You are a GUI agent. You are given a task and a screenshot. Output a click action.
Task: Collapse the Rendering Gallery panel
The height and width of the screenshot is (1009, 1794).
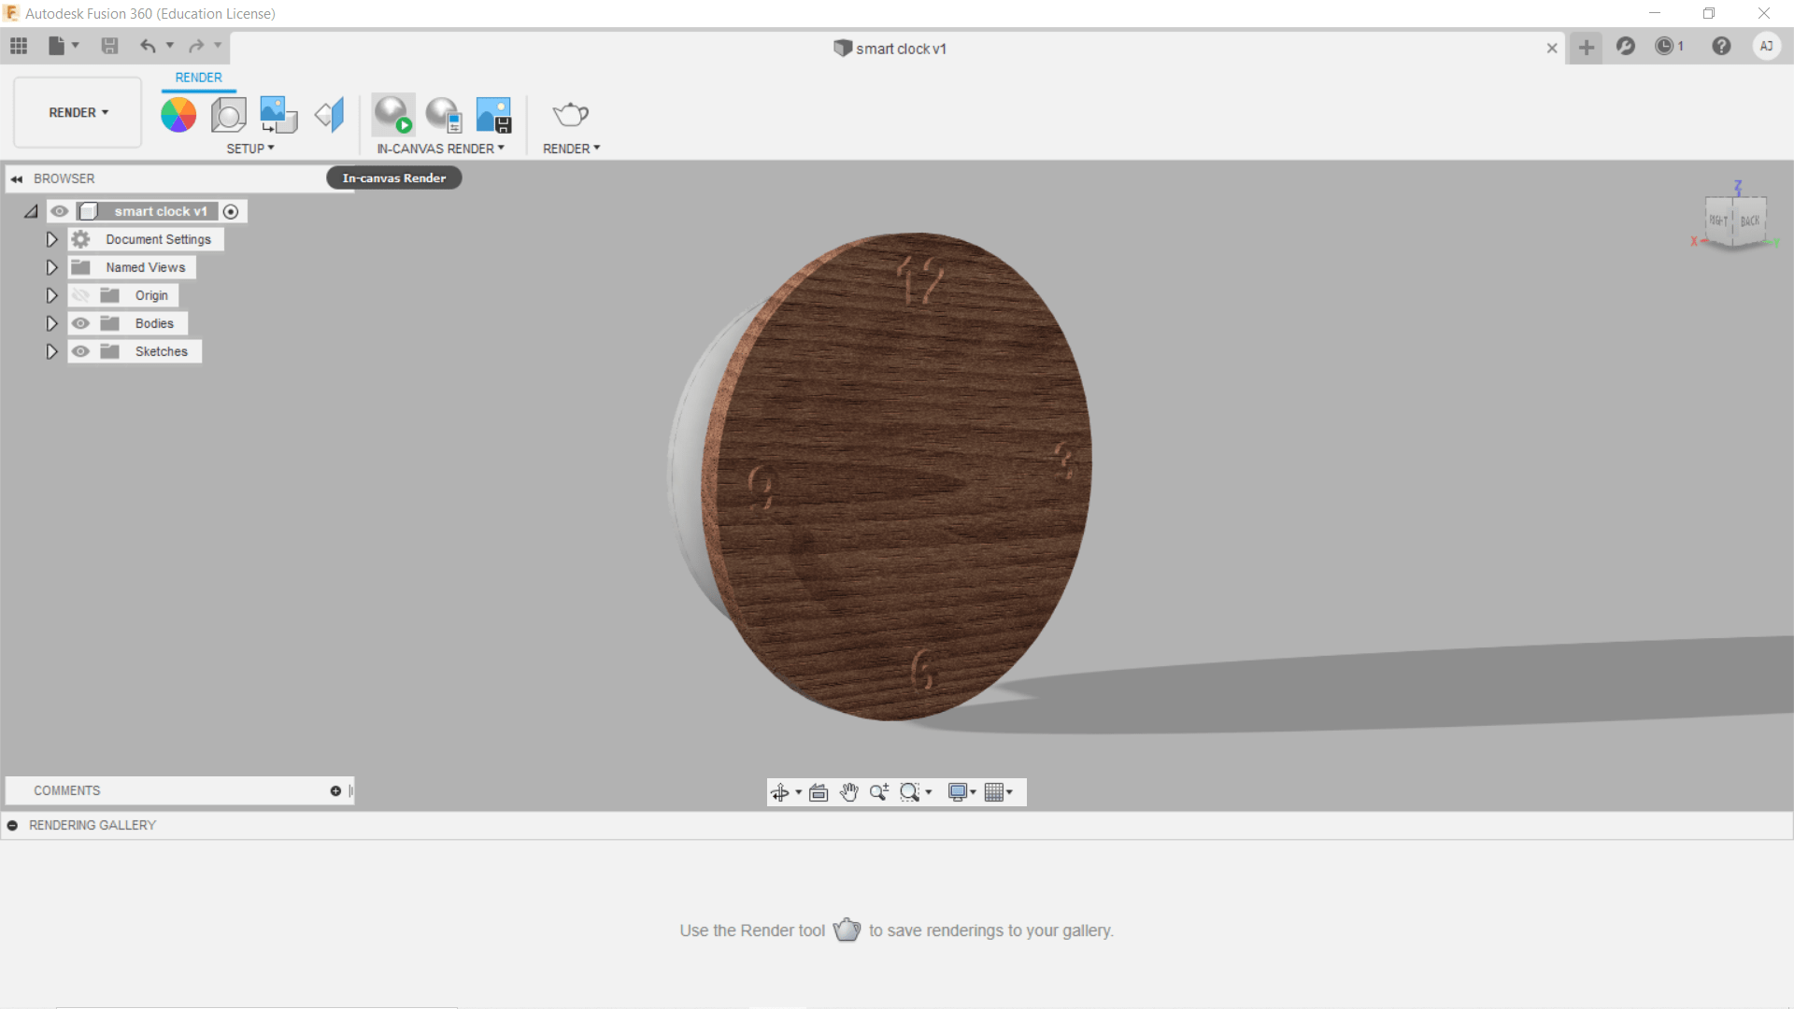[x=12, y=825]
